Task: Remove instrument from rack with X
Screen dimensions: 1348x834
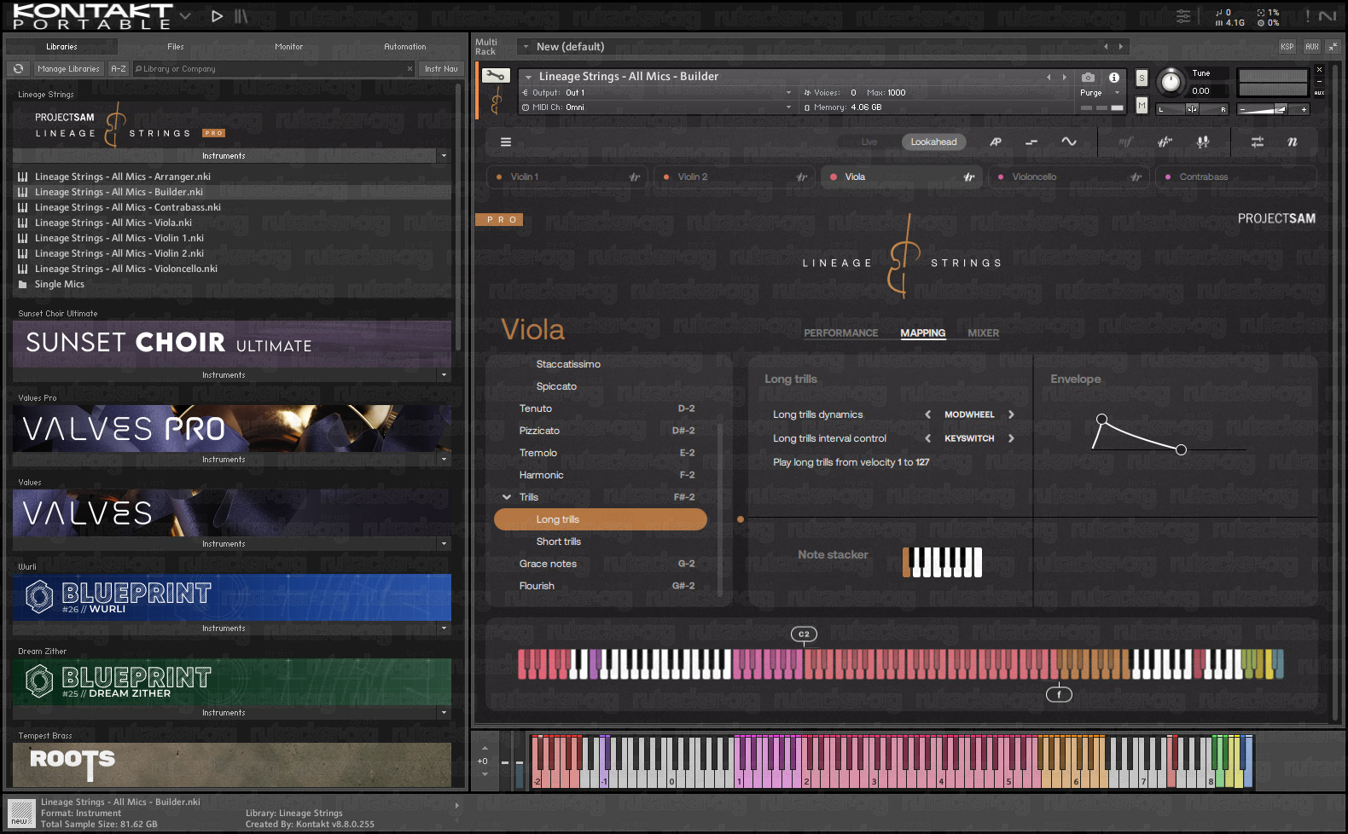Action: pos(1319,70)
